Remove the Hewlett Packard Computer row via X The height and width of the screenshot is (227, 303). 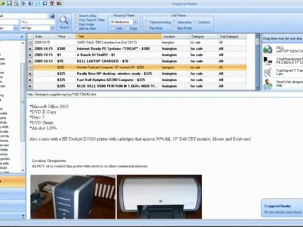pyautogui.click(x=30, y=67)
